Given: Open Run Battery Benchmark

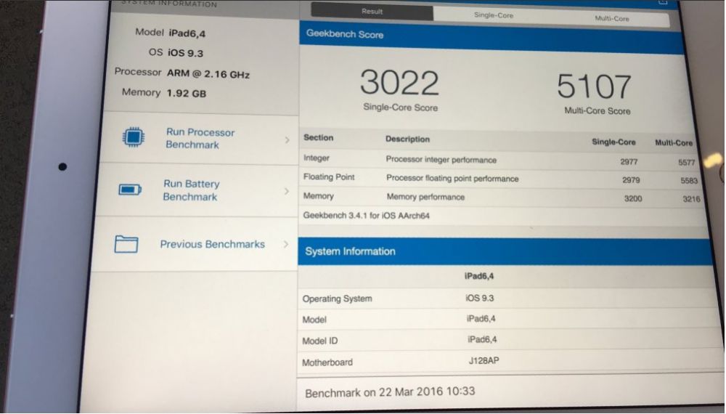Looking at the screenshot, I should [197, 190].
